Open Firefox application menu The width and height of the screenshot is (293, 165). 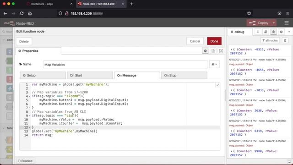(288, 13)
